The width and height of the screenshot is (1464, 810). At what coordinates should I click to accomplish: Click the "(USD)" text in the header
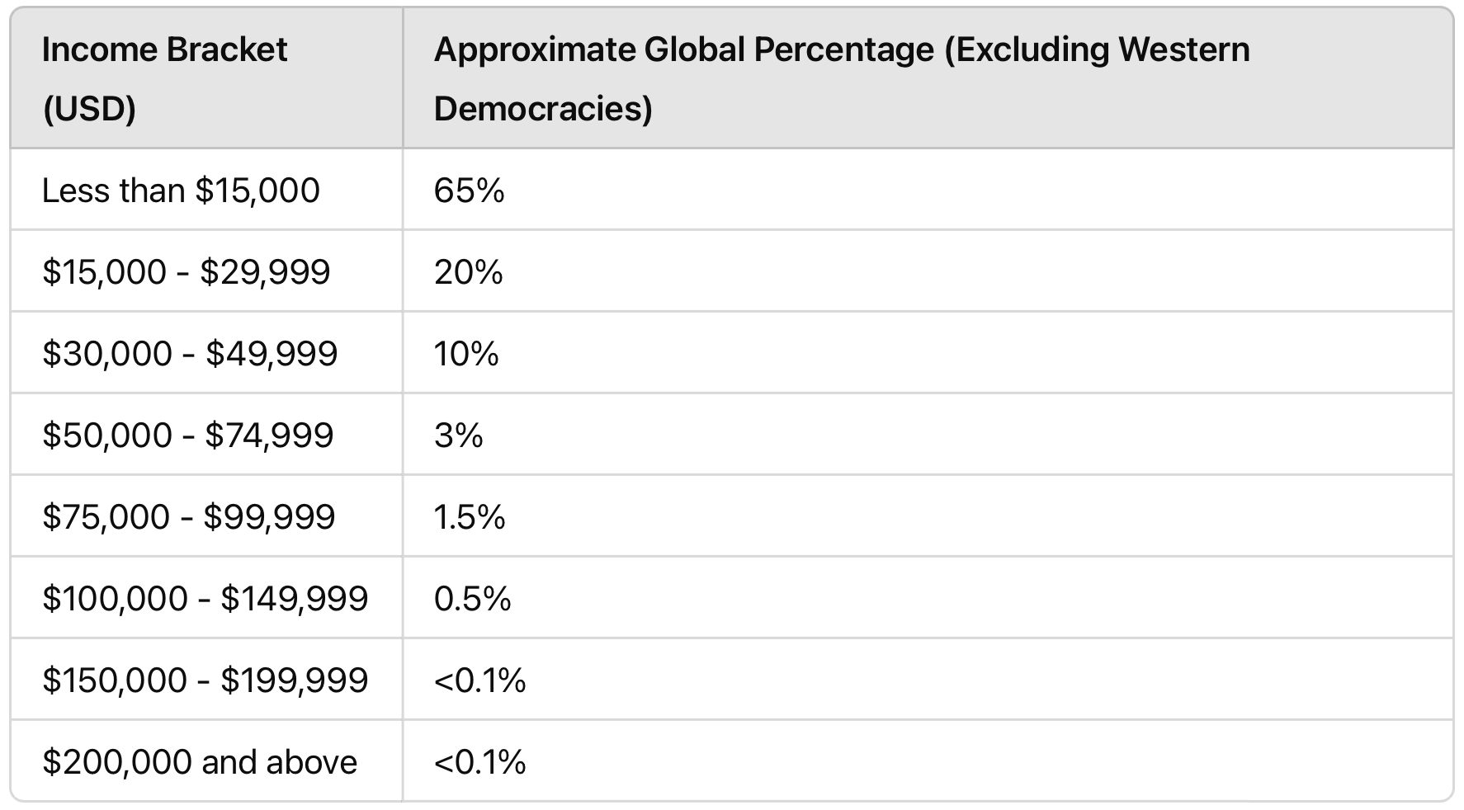[x=89, y=109]
